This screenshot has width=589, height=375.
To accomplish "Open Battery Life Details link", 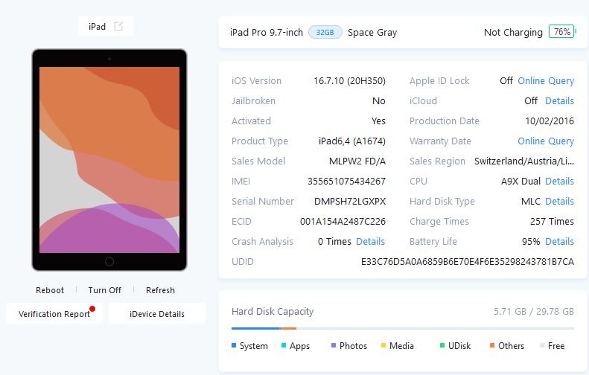I will point(559,241).
